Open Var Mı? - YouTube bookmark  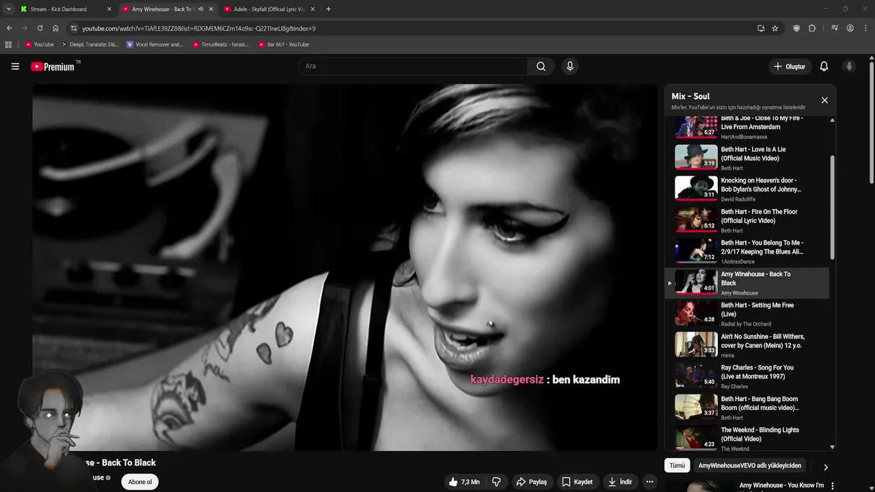[x=284, y=44]
